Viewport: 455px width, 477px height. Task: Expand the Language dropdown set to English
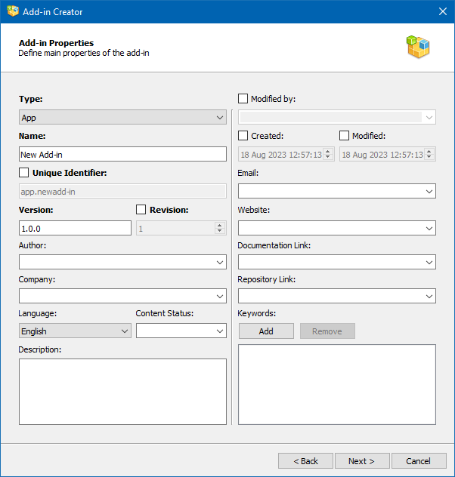coord(125,331)
